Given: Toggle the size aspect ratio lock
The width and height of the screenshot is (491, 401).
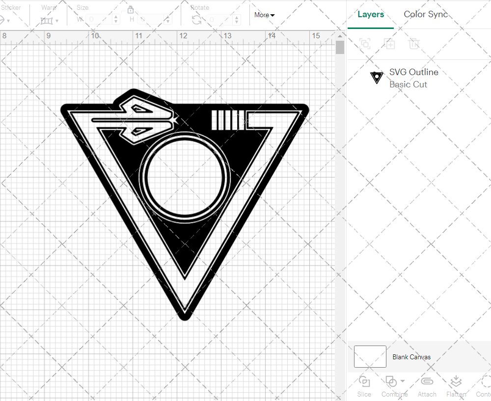Looking at the screenshot, I should [131, 9].
